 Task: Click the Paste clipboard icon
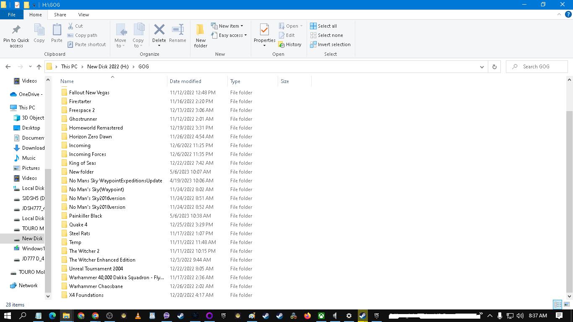57,30
